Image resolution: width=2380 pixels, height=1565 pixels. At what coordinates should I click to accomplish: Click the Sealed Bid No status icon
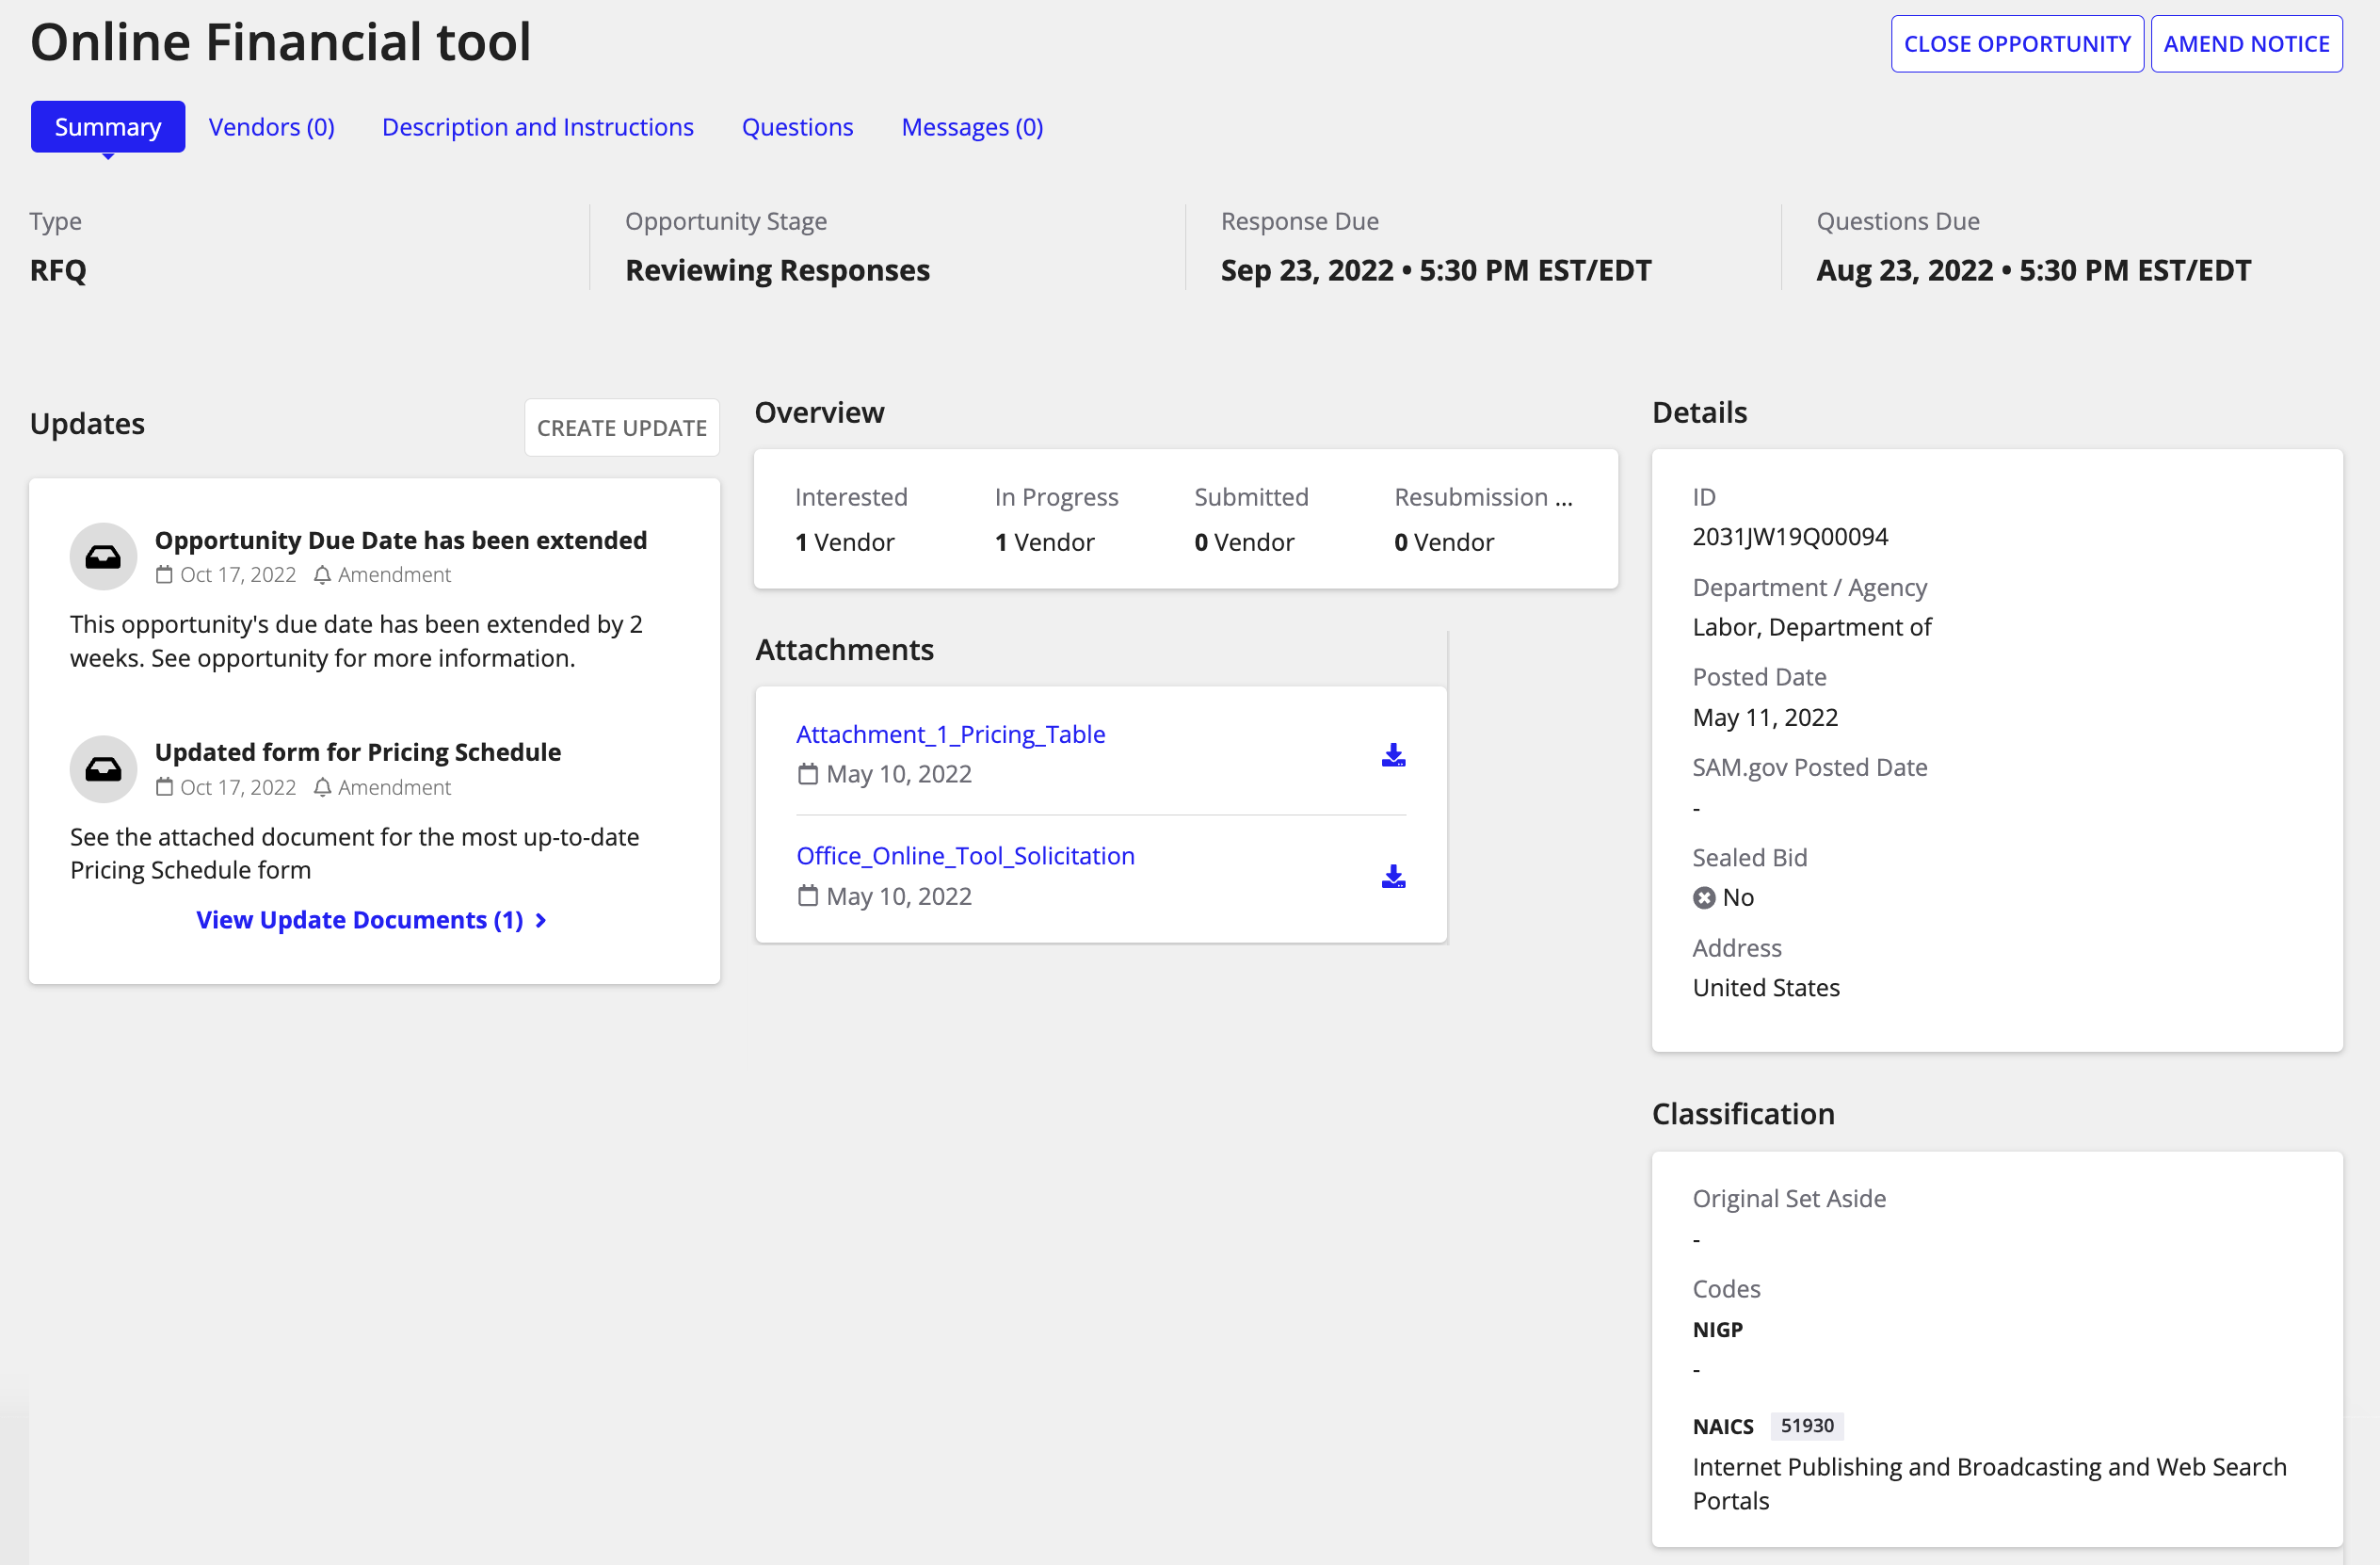pyautogui.click(x=1704, y=898)
